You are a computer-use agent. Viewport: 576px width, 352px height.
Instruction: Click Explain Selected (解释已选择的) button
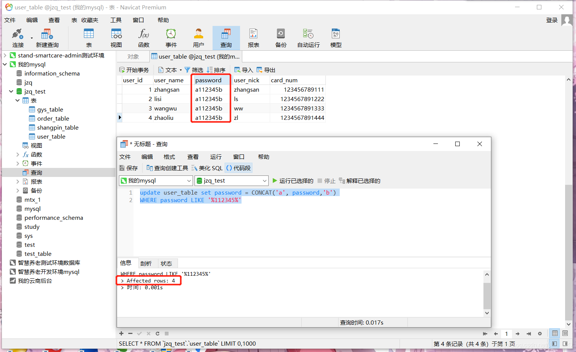[360, 181]
